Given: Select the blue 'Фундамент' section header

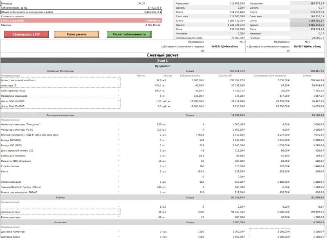Looking at the screenshot, I should coord(163,66).
